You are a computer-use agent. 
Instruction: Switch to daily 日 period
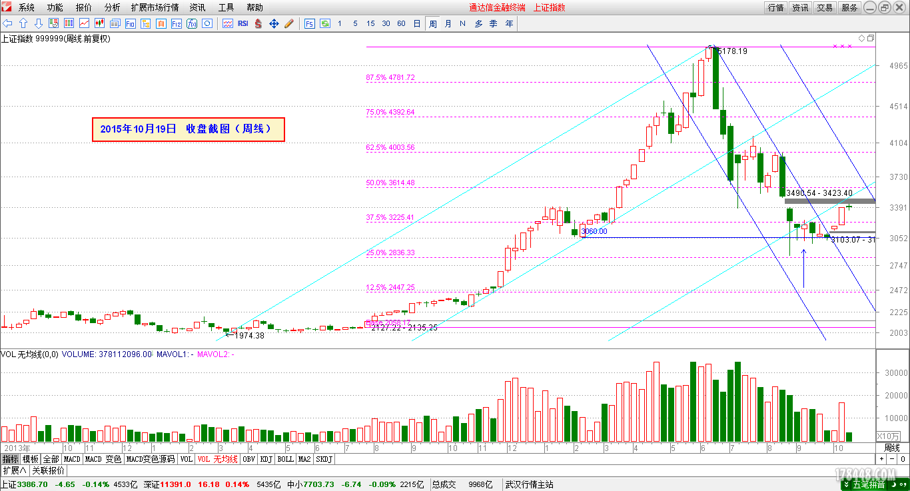417,23
